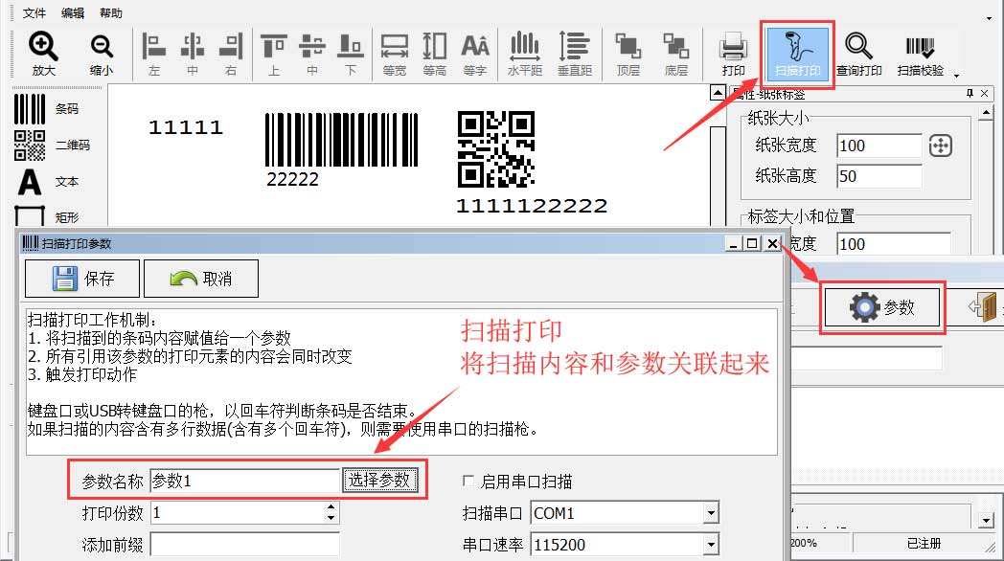This screenshot has height=561, width=1004.
Task: Open the 文件 menu
Action: point(34,13)
